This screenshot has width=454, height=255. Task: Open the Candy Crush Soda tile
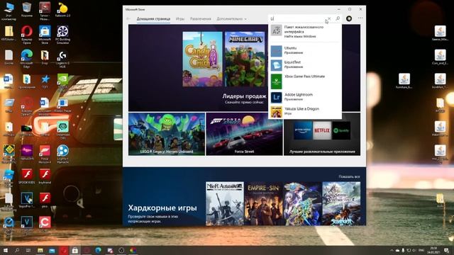click(202, 59)
